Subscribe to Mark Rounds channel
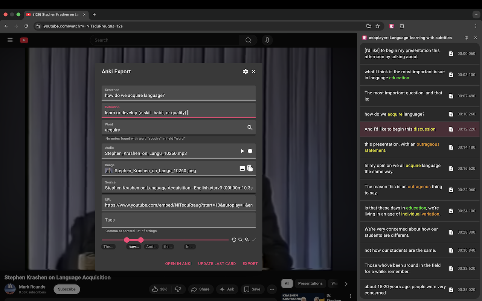The width and height of the screenshot is (482, 301). pyautogui.click(x=67, y=289)
